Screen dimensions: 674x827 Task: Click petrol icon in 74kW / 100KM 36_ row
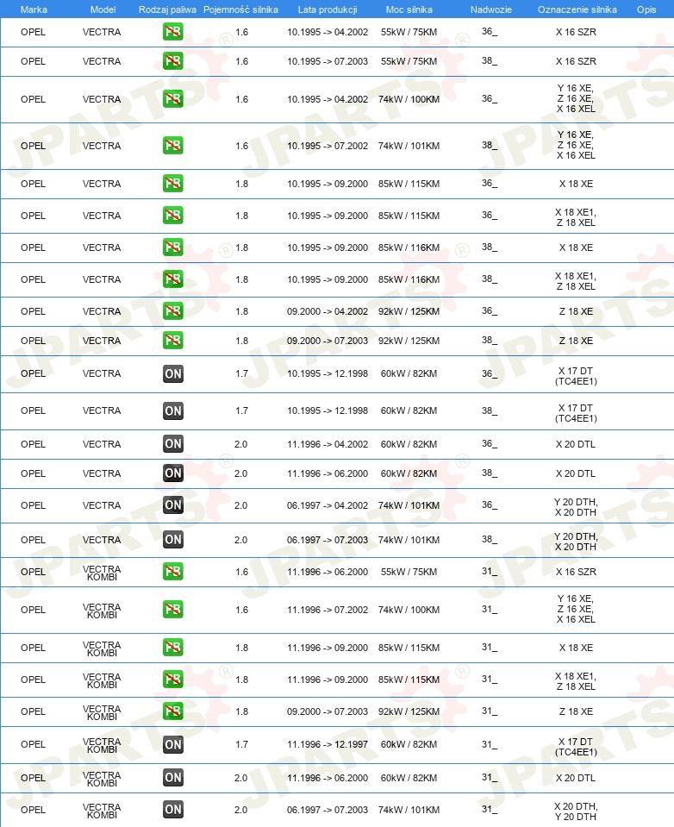173,99
